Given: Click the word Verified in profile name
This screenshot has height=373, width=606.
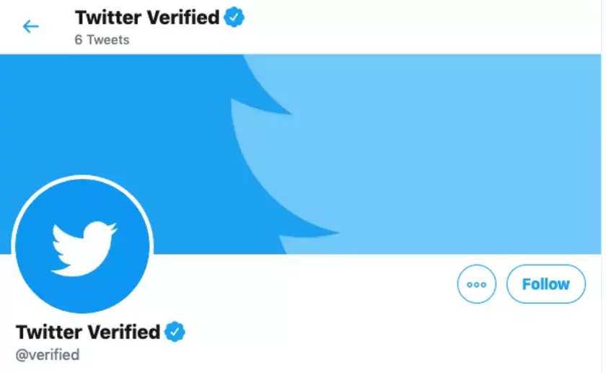Looking at the screenshot, I should tap(124, 332).
